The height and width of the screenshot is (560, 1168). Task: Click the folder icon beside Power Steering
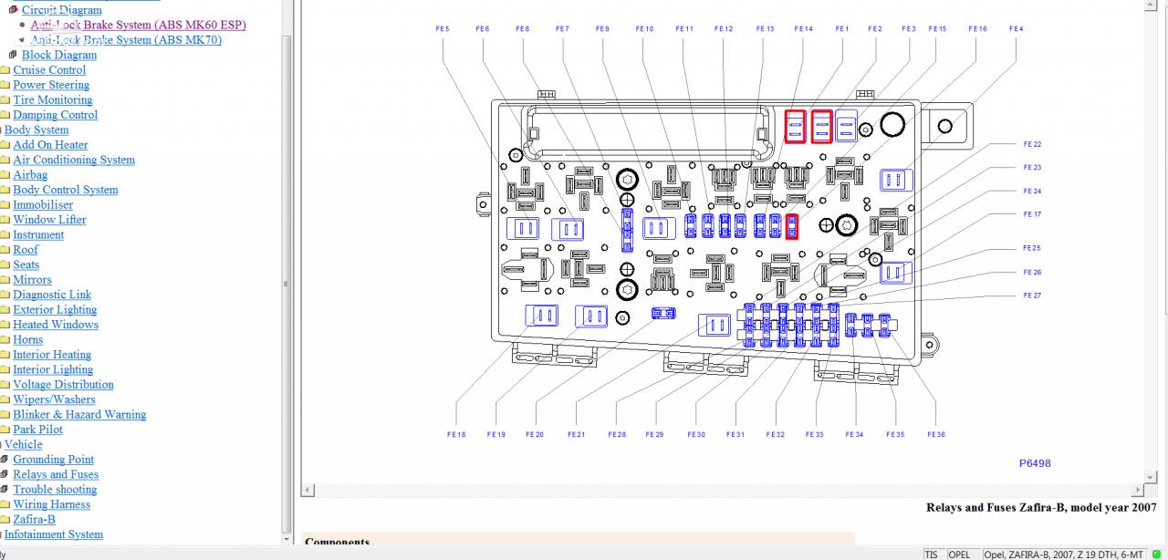5,85
